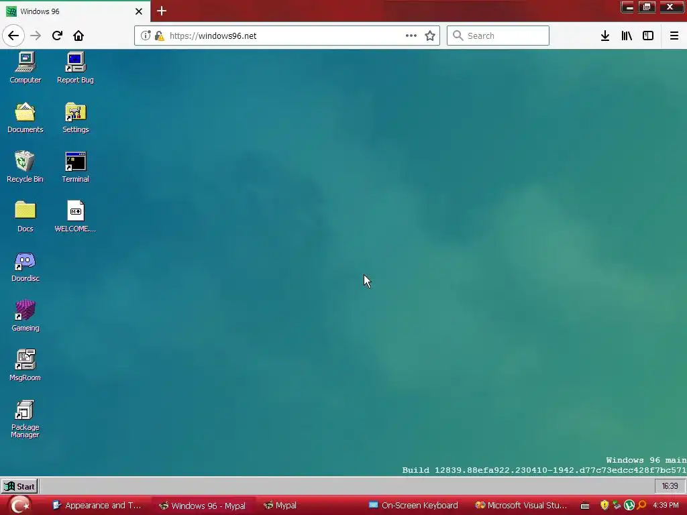The width and height of the screenshot is (687, 515).
Task: Launch the Doordisc shortcut
Action: (x=25, y=266)
